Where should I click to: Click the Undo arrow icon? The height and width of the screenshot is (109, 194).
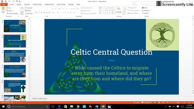(9, 1)
